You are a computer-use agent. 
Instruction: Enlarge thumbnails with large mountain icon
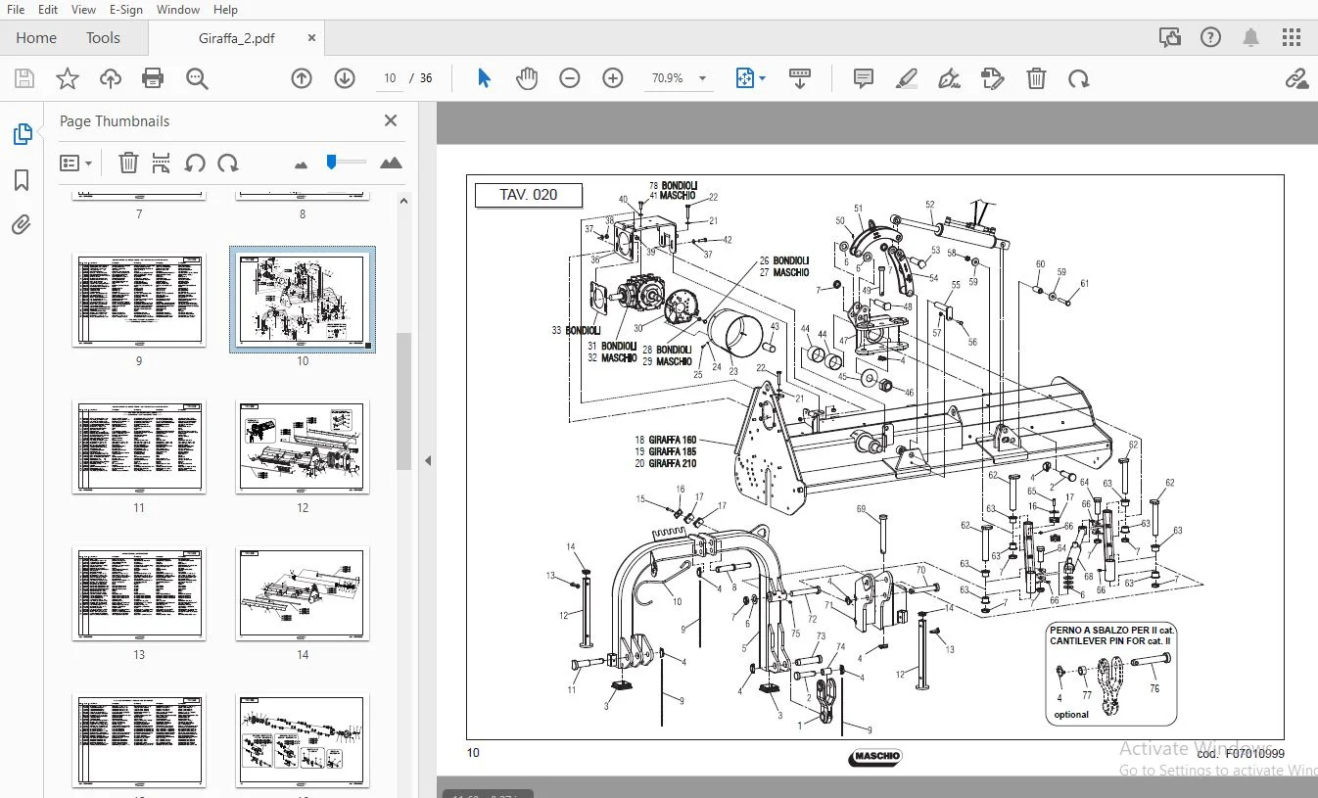[391, 163]
